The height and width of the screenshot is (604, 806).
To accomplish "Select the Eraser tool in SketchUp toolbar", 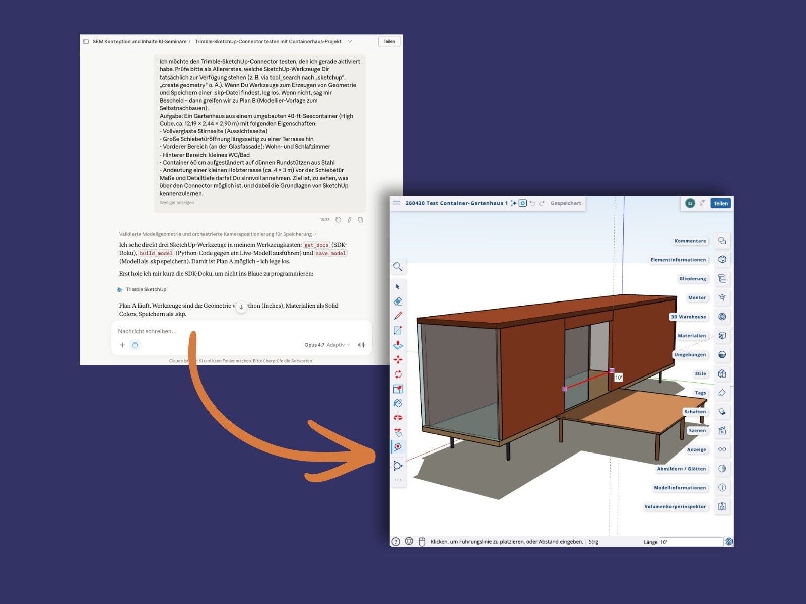I will click(x=398, y=301).
